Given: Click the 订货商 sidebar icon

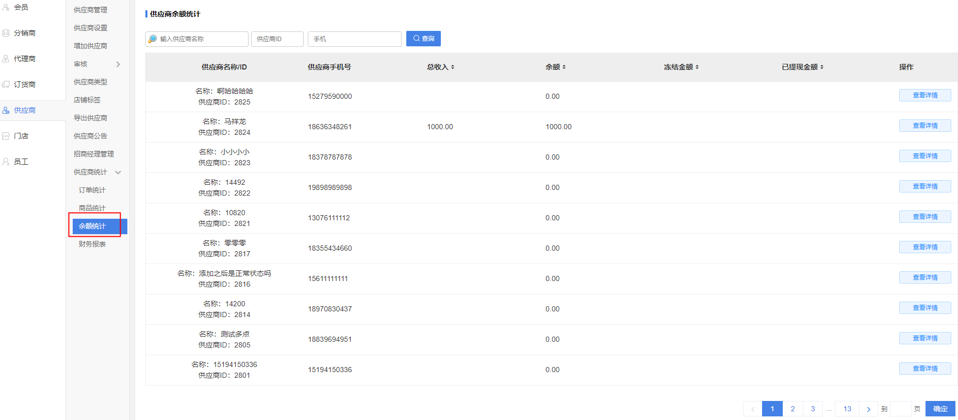Looking at the screenshot, I should tap(6, 84).
